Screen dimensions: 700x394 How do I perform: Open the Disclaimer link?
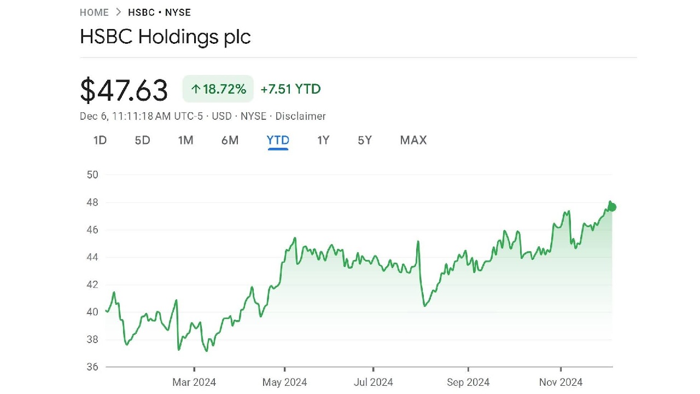300,116
